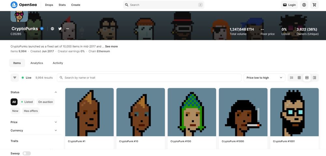Image resolution: width=326 pixels, height=156 pixels.
Task: Click the Floor price stat
Action: pyautogui.click(x=267, y=31)
